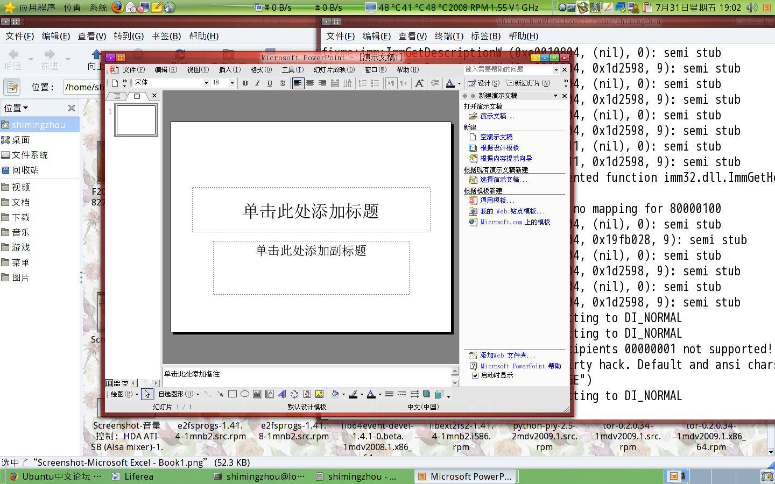Expand the 绘图(R) drawing menu dropdown
The height and width of the screenshot is (484, 775).
(137, 394)
